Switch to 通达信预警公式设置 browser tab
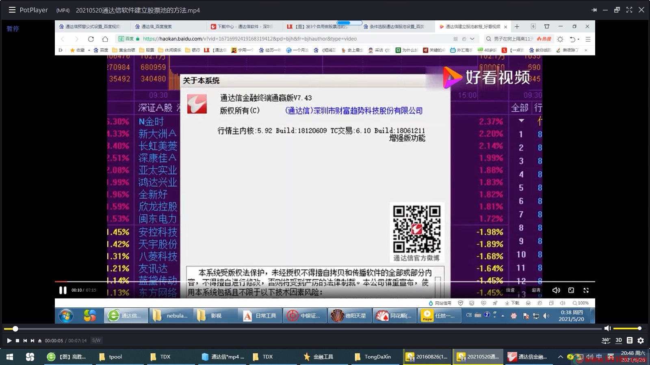The image size is (650, 365). click(x=93, y=26)
